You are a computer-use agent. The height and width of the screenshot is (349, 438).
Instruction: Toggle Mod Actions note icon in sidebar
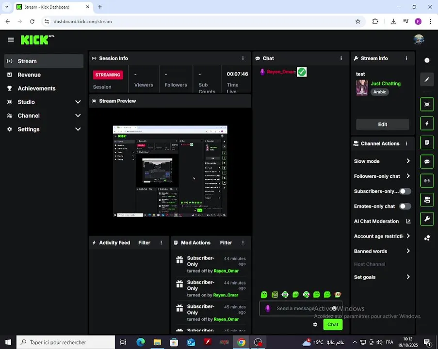click(427, 143)
